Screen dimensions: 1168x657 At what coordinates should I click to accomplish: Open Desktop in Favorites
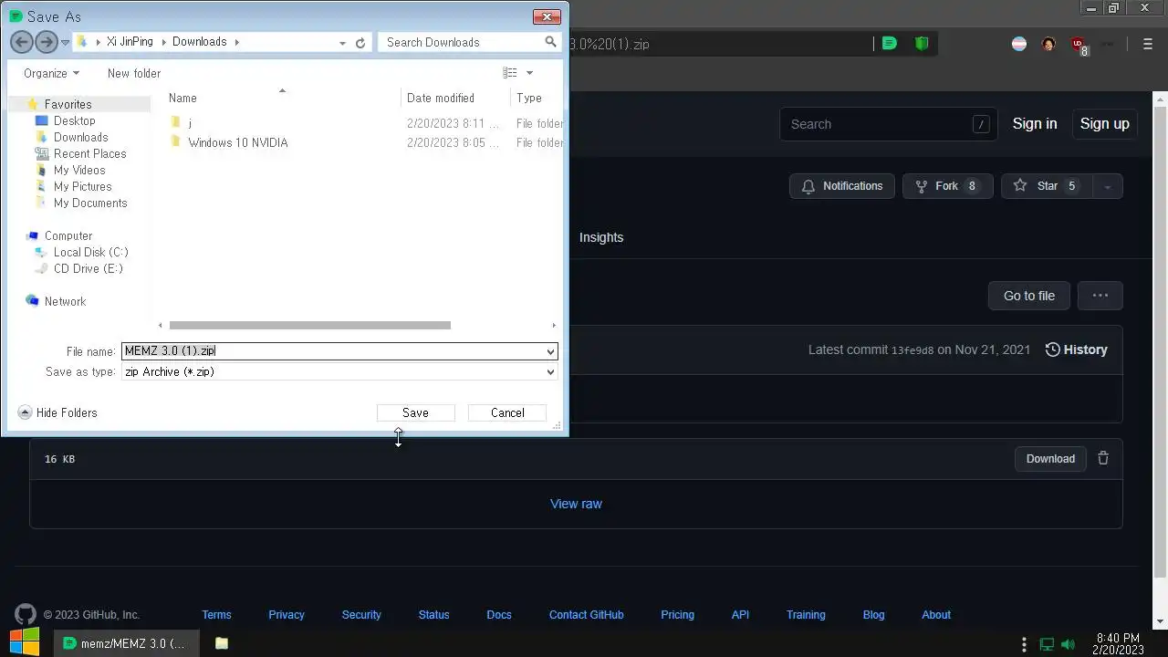click(x=74, y=120)
